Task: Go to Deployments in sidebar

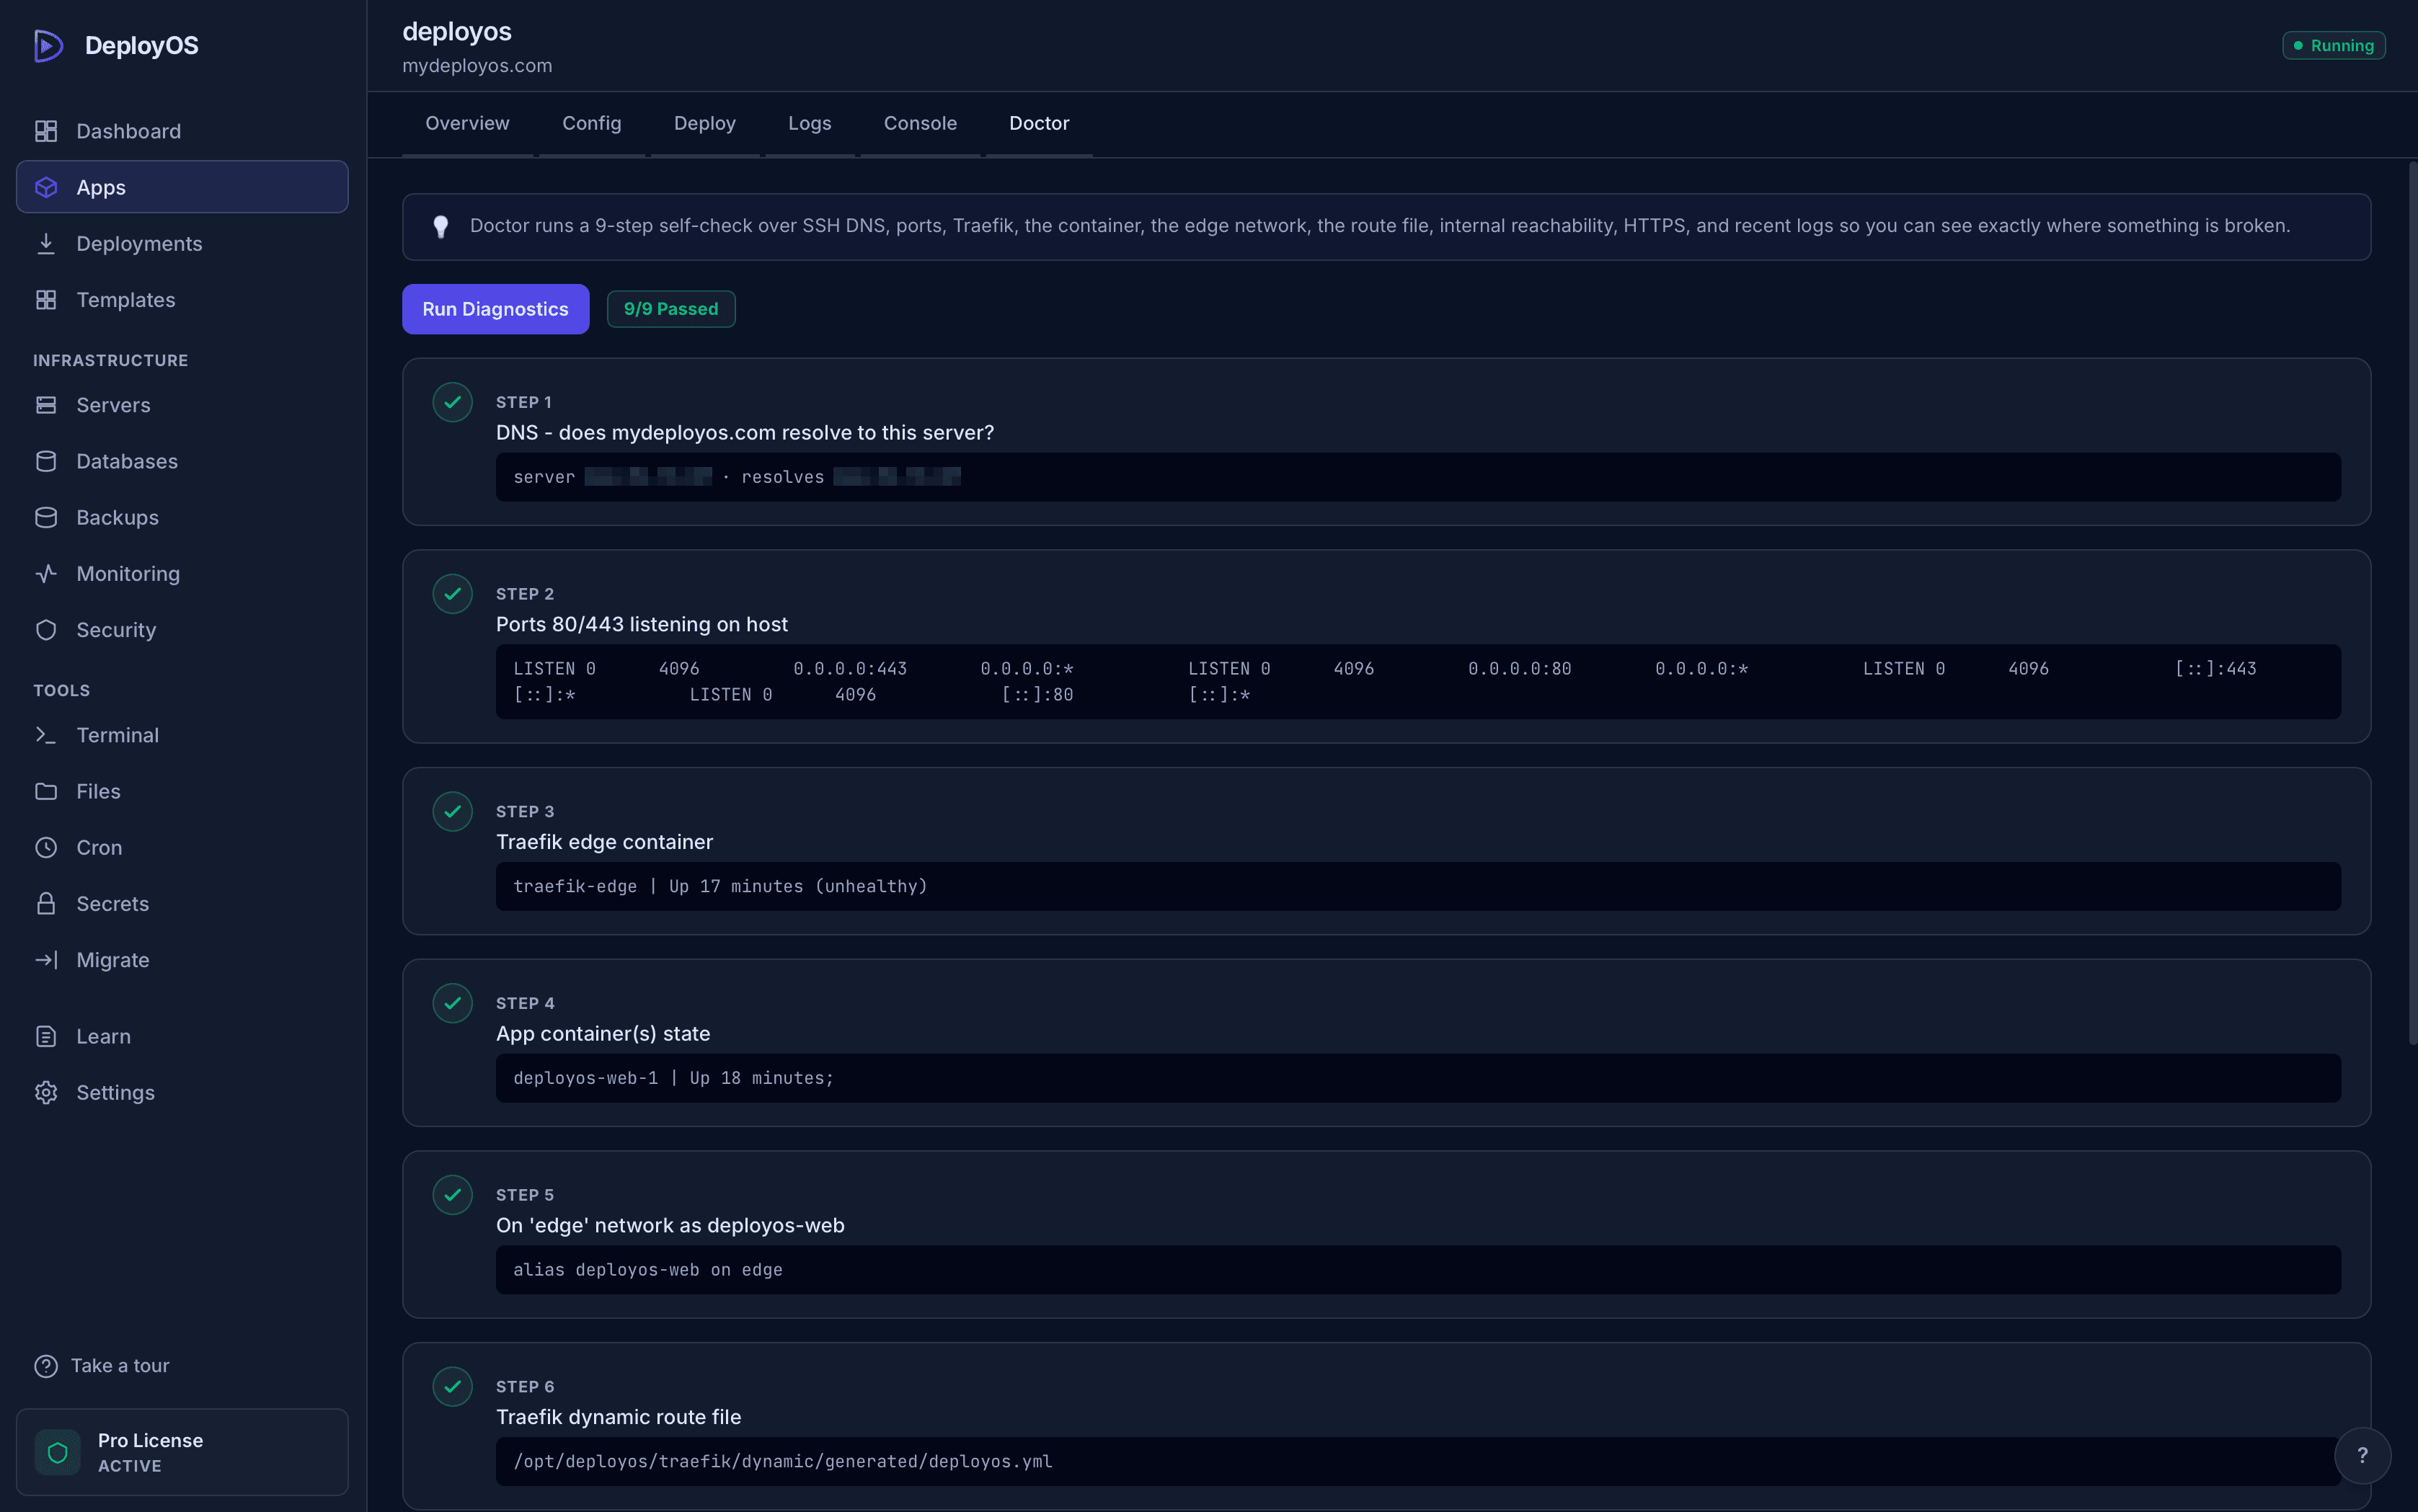Action: (182, 243)
